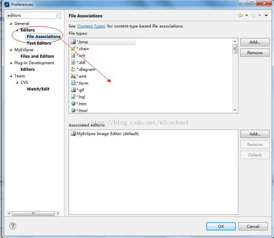The image size is (274, 238).
Task: Open the Back history dropdown arrow
Action: [247, 15]
